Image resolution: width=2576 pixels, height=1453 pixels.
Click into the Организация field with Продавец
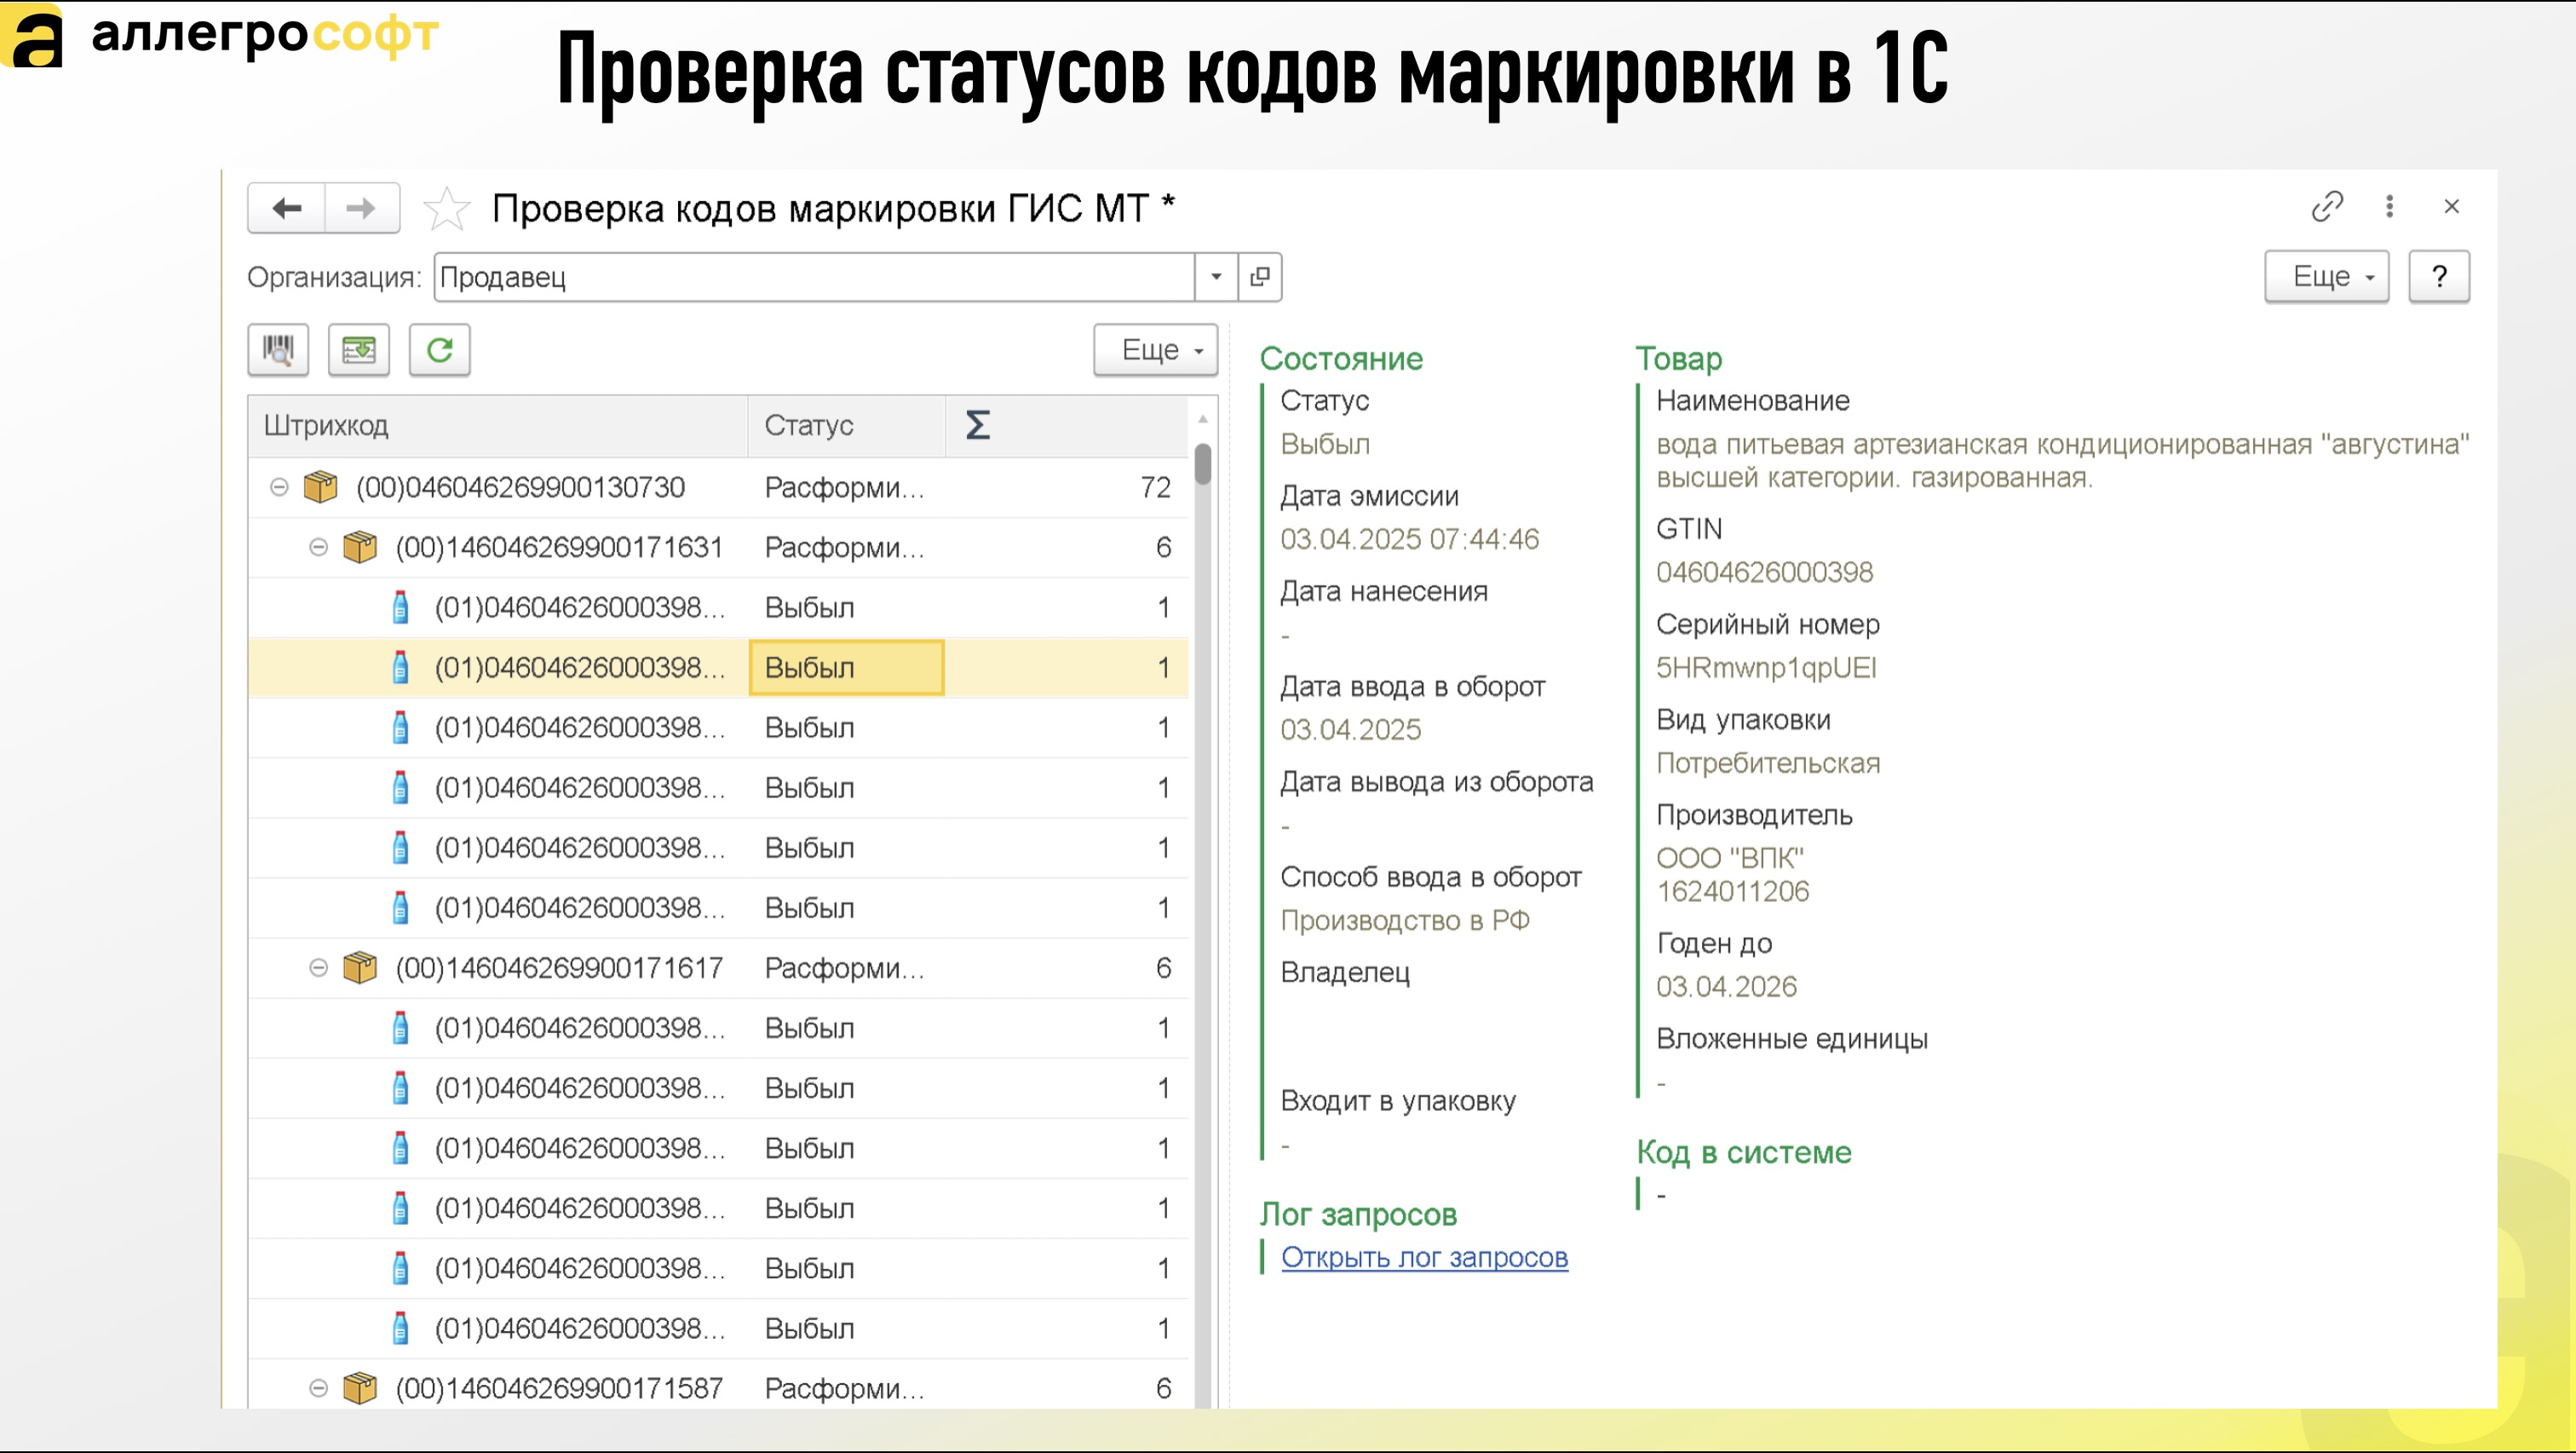tap(814, 277)
